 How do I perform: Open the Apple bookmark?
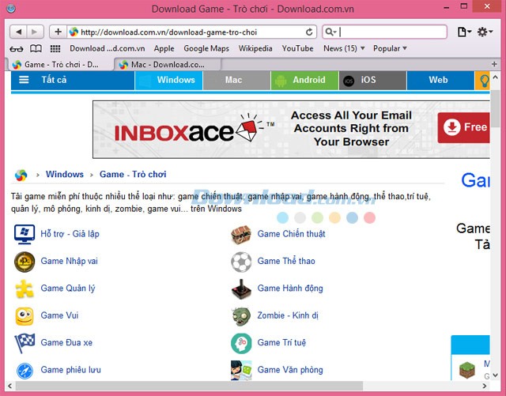[164, 48]
